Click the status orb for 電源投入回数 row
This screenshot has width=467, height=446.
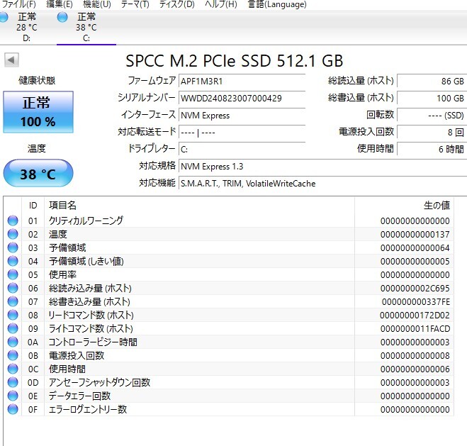tap(12, 355)
